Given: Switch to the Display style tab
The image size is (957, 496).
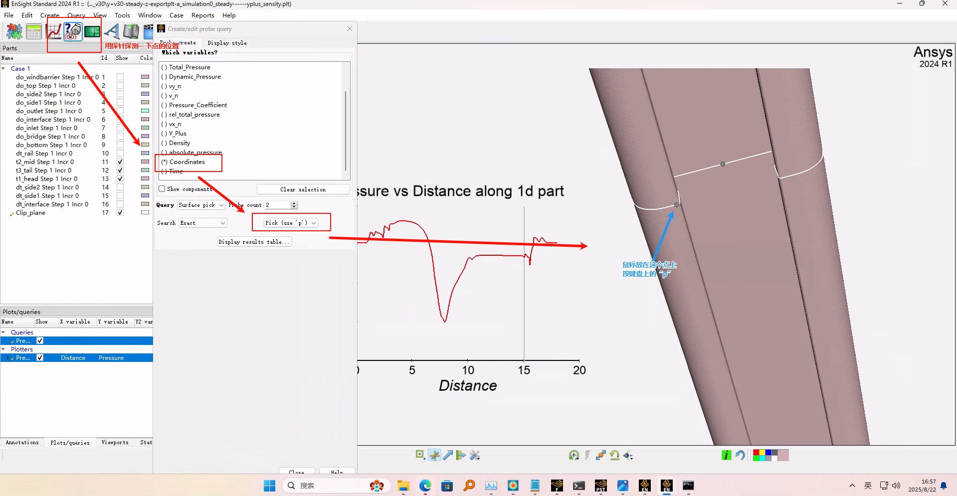Looking at the screenshot, I should pyautogui.click(x=227, y=43).
